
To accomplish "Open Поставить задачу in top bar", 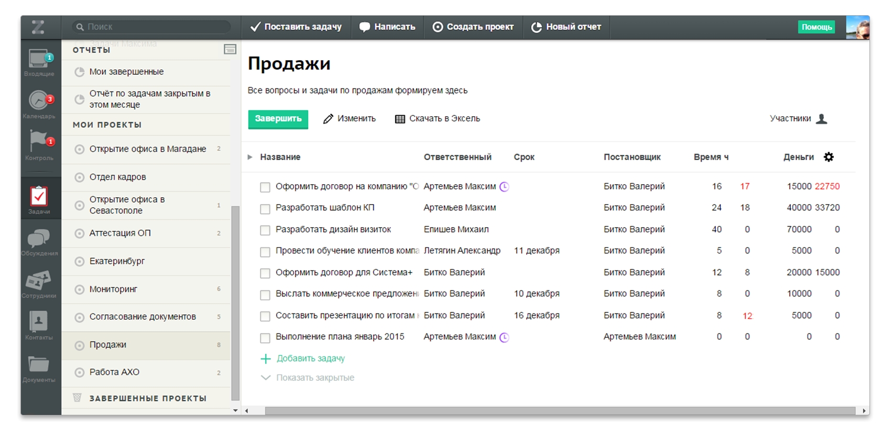I will click(296, 27).
